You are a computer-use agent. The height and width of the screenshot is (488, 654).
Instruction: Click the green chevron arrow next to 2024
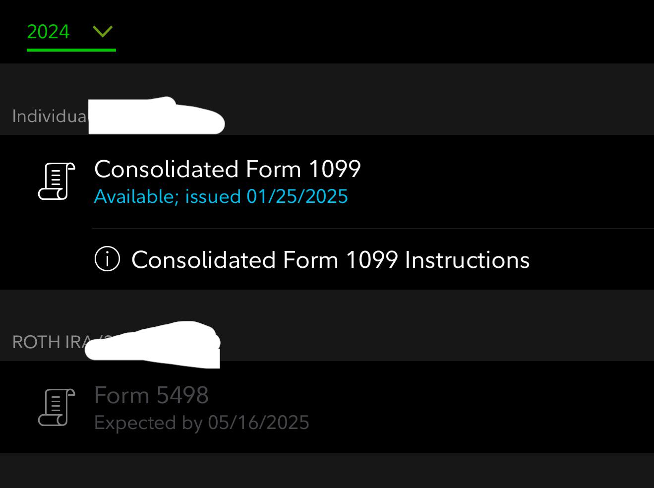103,32
